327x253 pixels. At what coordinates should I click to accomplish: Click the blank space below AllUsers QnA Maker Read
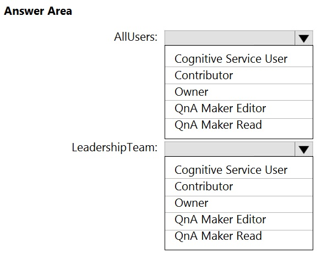(x=239, y=135)
